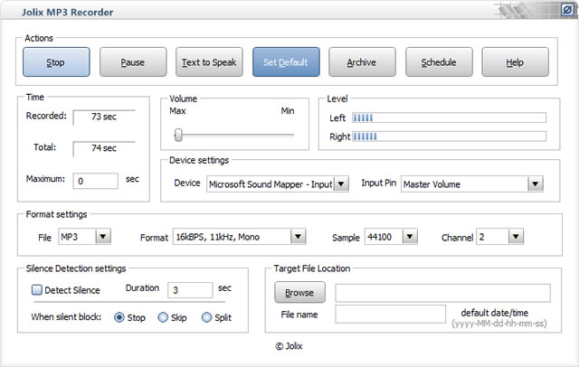
Task: Click the Master Volume combo box
Action: pos(472,183)
